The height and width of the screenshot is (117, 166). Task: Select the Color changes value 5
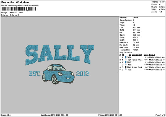[x=133, y=20]
